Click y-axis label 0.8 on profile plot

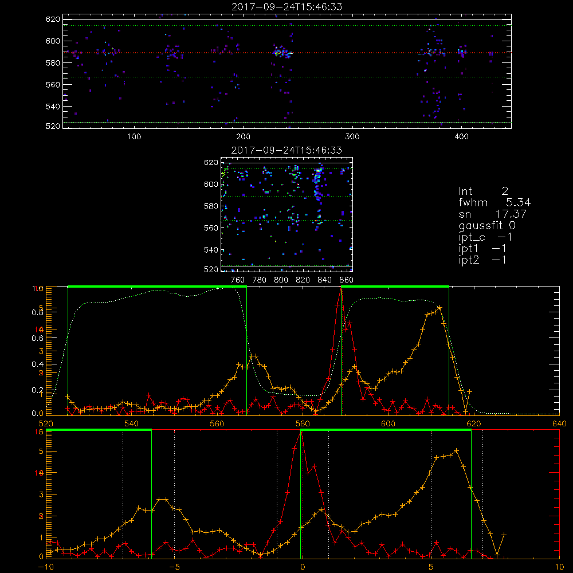[38, 312]
